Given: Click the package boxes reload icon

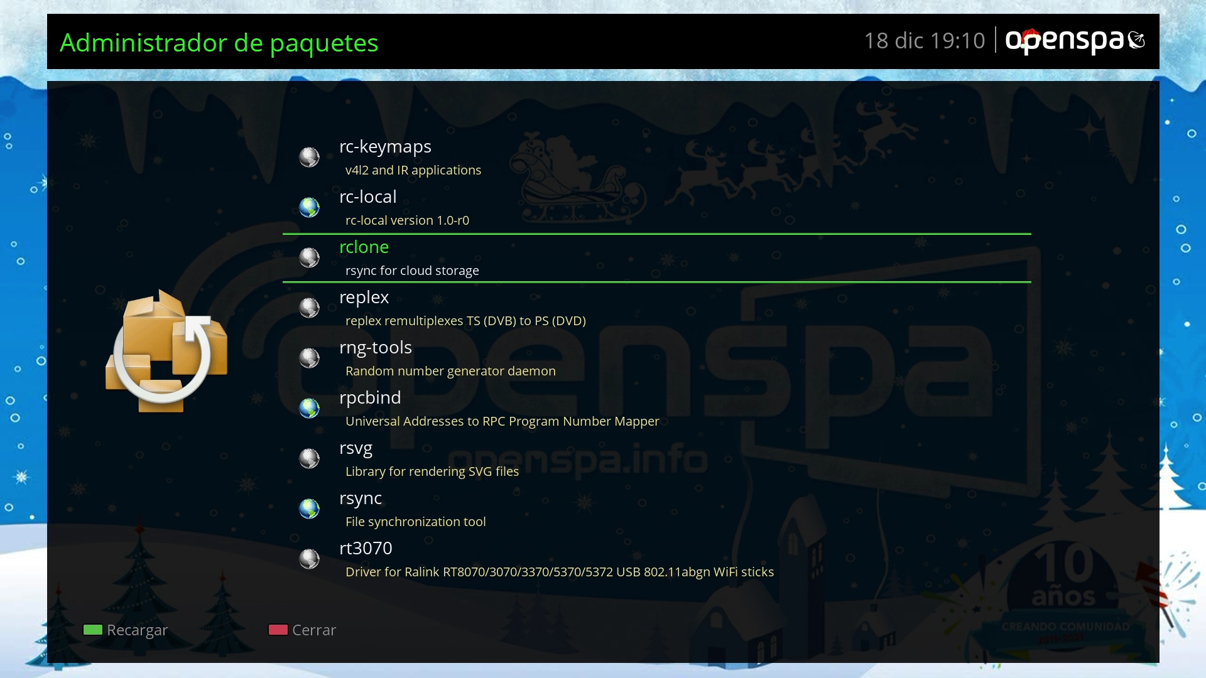Looking at the screenshot, I should click(x=166, y=350).
